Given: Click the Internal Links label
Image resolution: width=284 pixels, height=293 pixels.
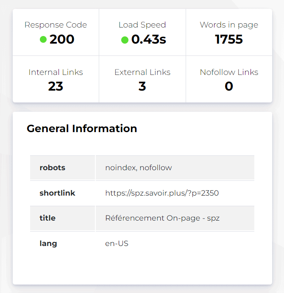Looking at the screenshot, I should point(56,72).
